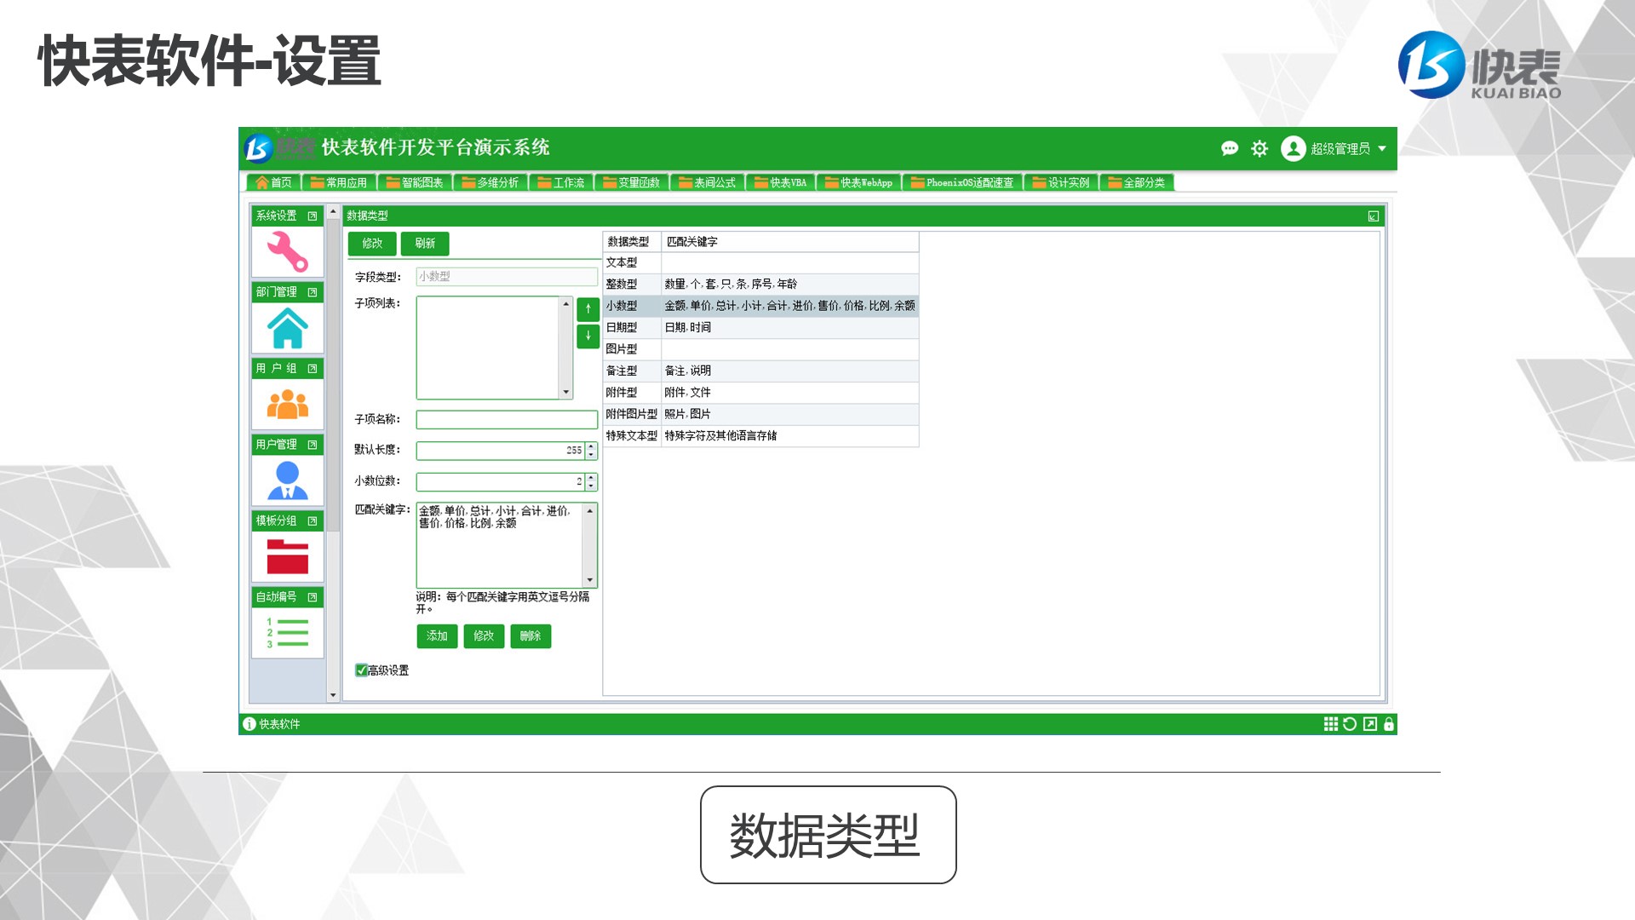Click the chat message bubble icon

coord(1229,149)
